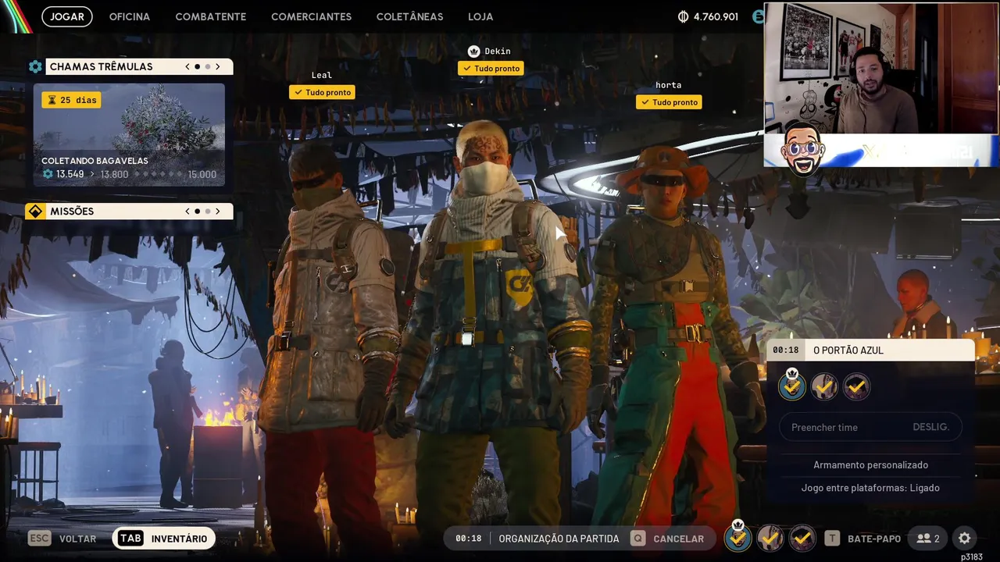This screenshot has width=1000, height=562.
Task: Go to previous Missões page arrow
Action: click(187, 212)
